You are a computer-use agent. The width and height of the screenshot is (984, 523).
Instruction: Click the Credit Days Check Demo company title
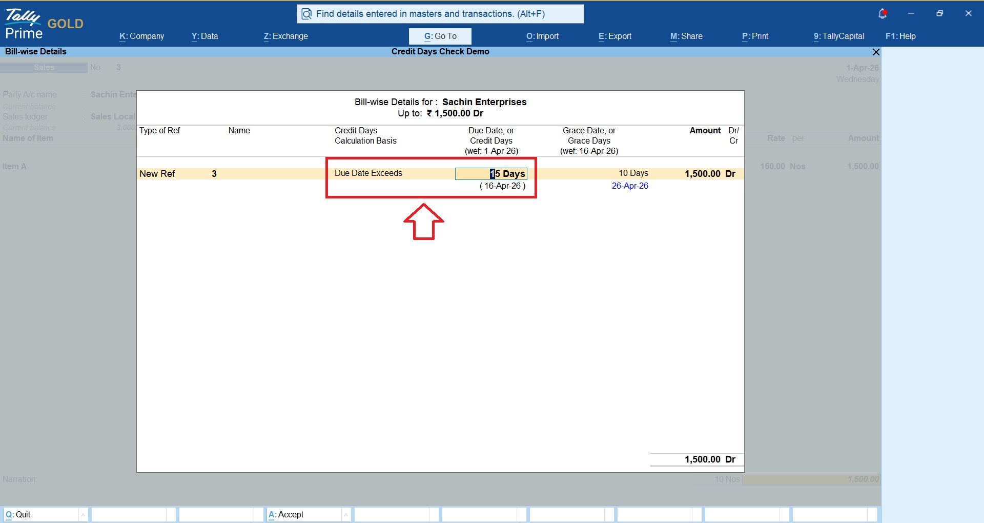440,51
